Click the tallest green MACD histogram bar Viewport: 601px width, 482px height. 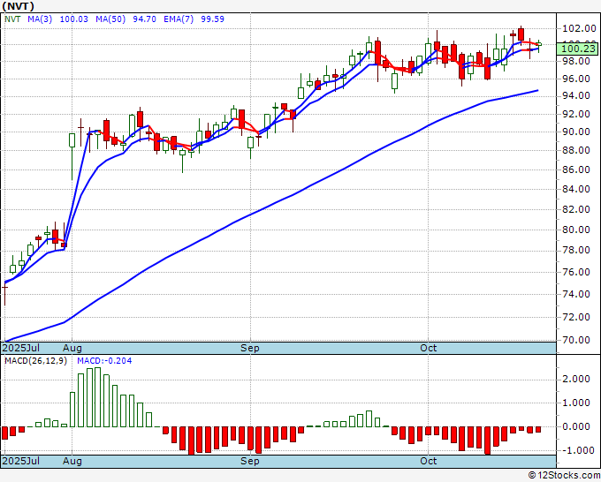[98, 397]
